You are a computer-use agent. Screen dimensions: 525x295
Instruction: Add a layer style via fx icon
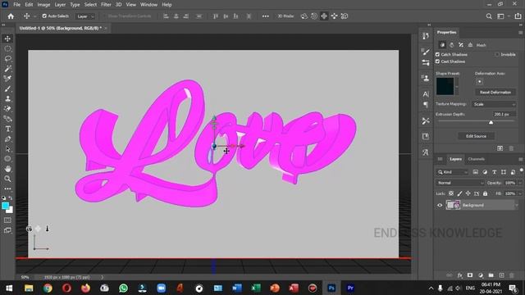(x=460, y=275)
